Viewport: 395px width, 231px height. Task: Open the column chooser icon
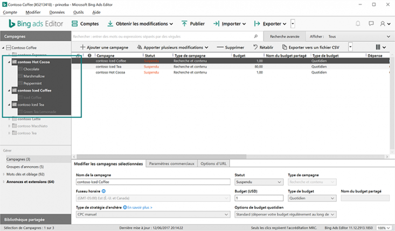click(x=380, y=47)
